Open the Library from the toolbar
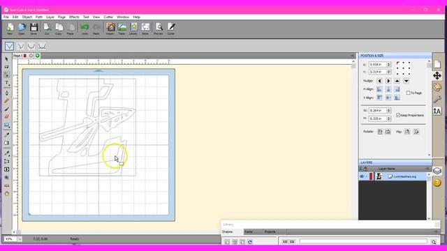 coord(133,29)
